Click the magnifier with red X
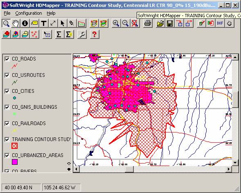 tap(135, 23)
